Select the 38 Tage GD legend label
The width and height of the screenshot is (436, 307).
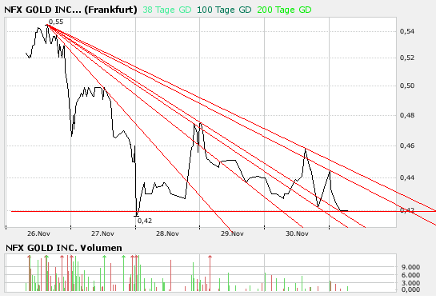tap(167, 10)
